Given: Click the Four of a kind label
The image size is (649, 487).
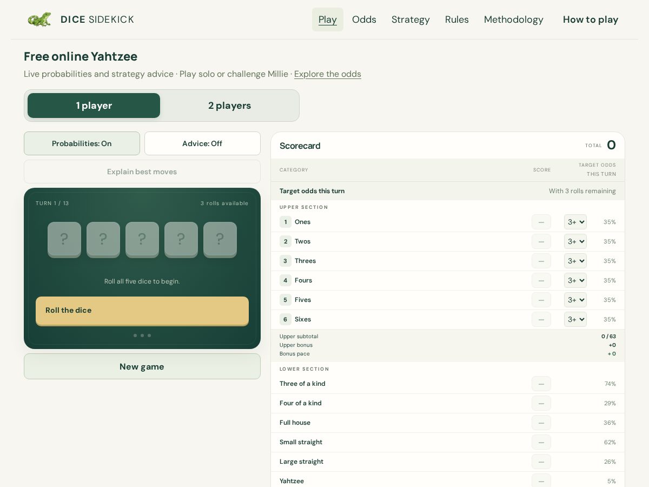Looking at the screenshot, I should coord(301,403).
